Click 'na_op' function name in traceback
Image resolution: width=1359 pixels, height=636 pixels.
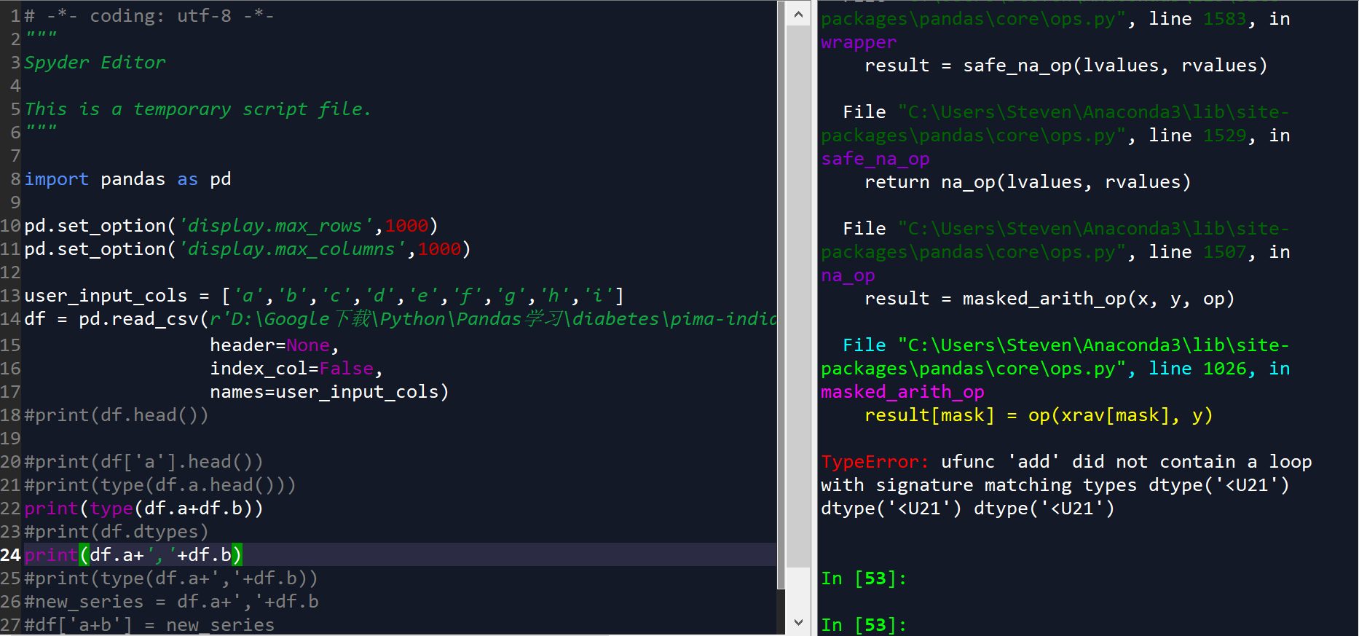(x=848, y=275)
